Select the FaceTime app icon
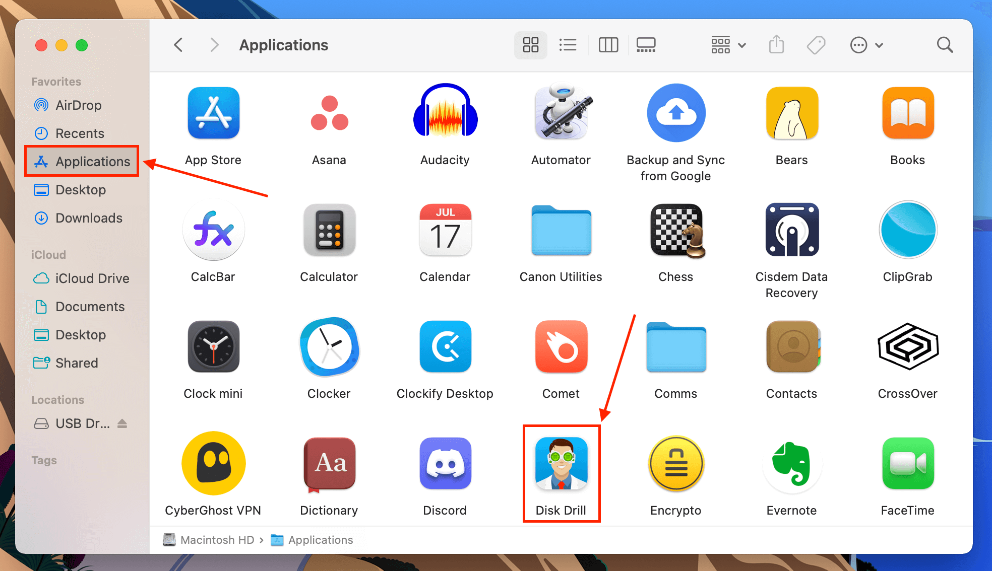Image resolution: width=992 pixels, height=571 pixels. [x=908, y=463]
